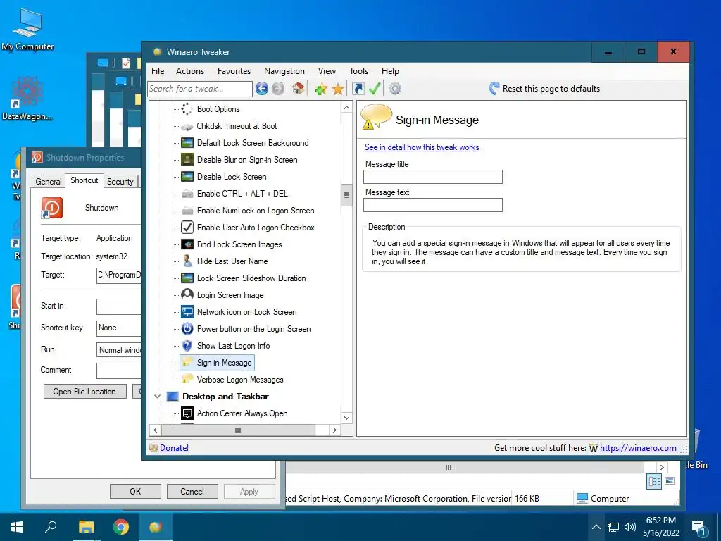721x541 pixels.
Task: Open the Actions menu
Action: pos(190,71)
